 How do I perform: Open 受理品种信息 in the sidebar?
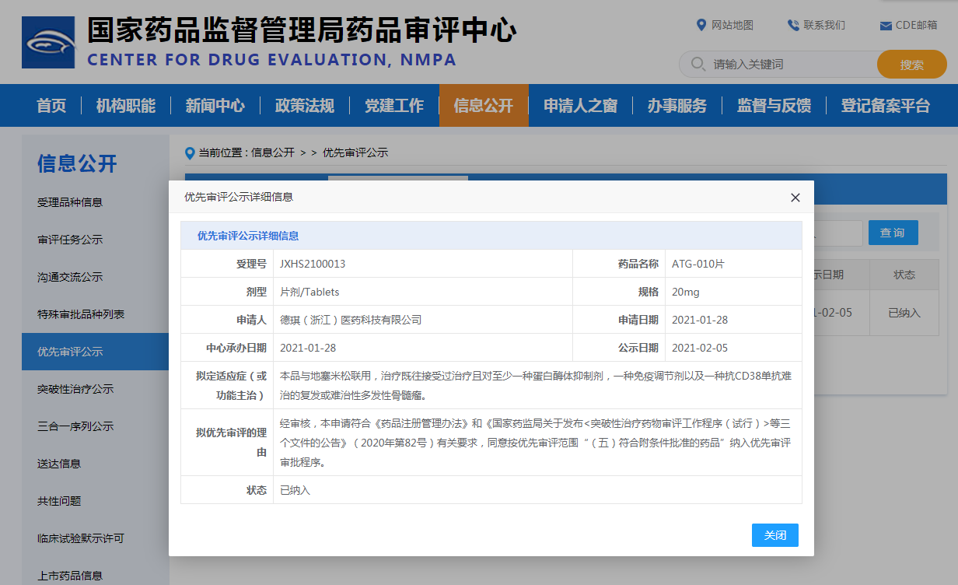click(x=70, y=202)
